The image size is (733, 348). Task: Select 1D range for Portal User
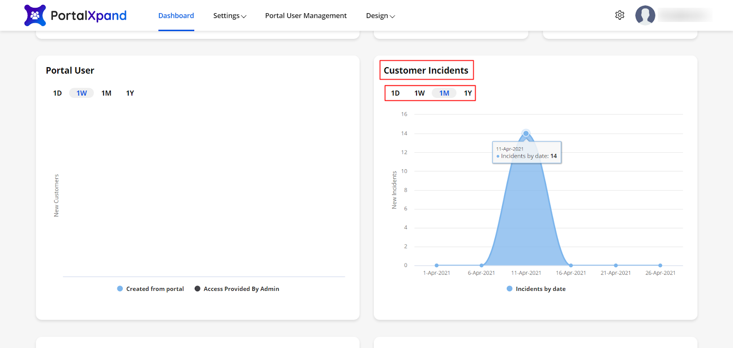tap(57, 93)
